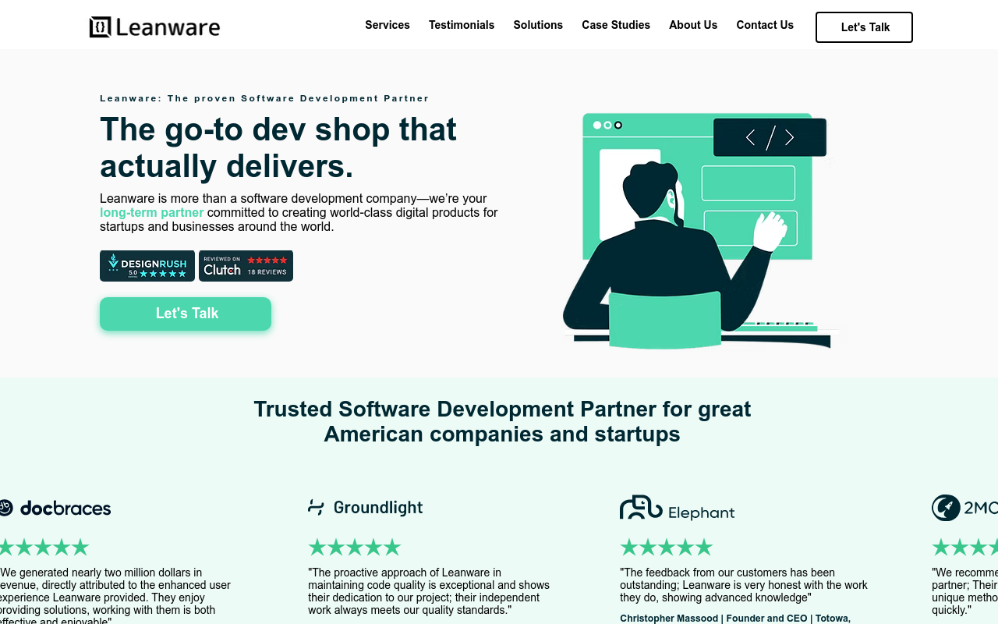
Task: Open the Solutions menu item
Action: point(538,25)
